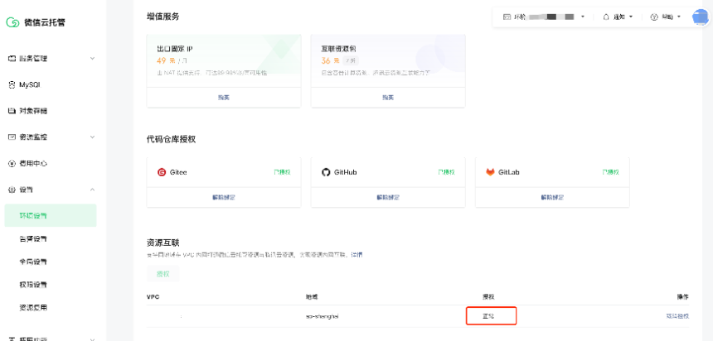Viewport: 713px width, 341px height.
Task: Click the notification bell icon
Action: click(606, 17)
